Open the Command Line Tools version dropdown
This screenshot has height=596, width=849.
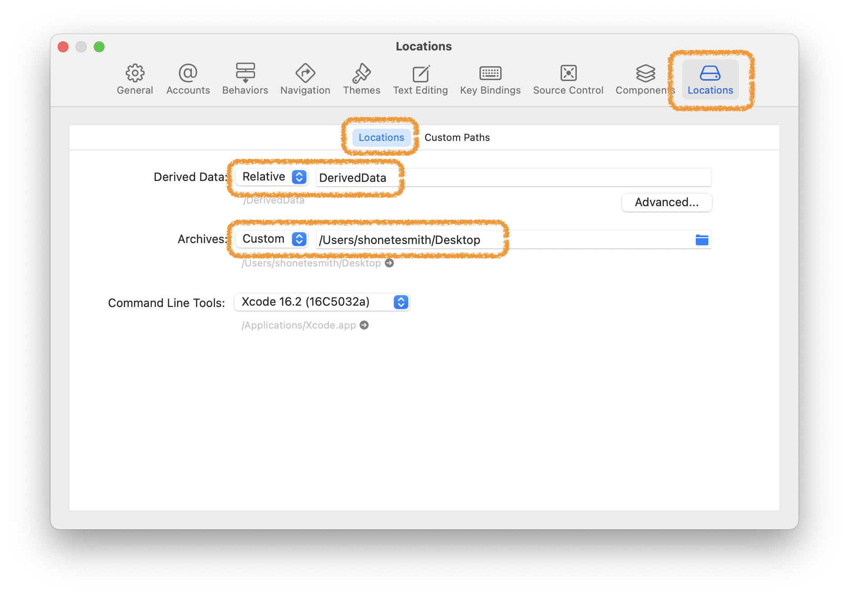pyautogui.click(x=321, y=302)
